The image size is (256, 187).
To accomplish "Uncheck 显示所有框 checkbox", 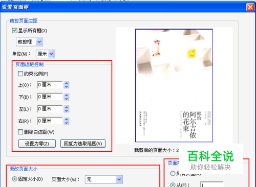I will [14, 31].
